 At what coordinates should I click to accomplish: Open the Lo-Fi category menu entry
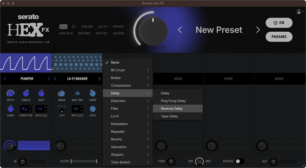[x=128, y=116]
